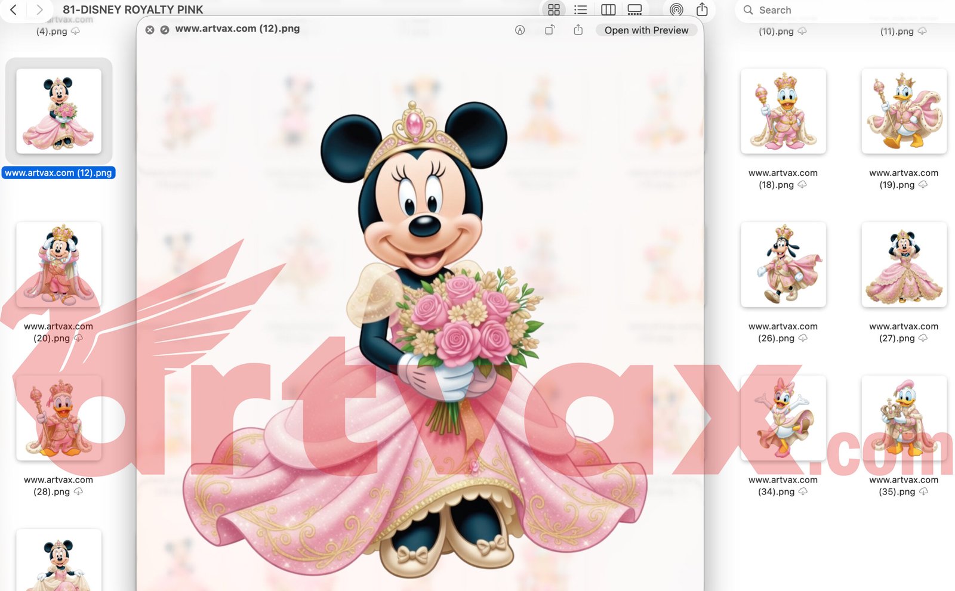The image size is (955, 591).
Task: Click the Markup icon in Quick Look
Action: point(520,30)
